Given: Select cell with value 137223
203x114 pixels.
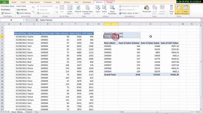Looking at the screenshot, I should [x=150, y=75].
